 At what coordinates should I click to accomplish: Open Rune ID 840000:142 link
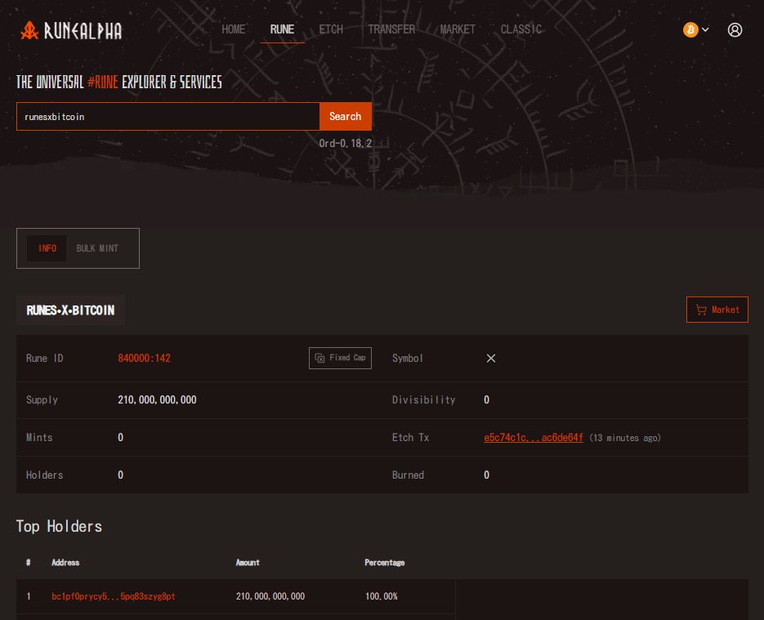tap(145, 358)
